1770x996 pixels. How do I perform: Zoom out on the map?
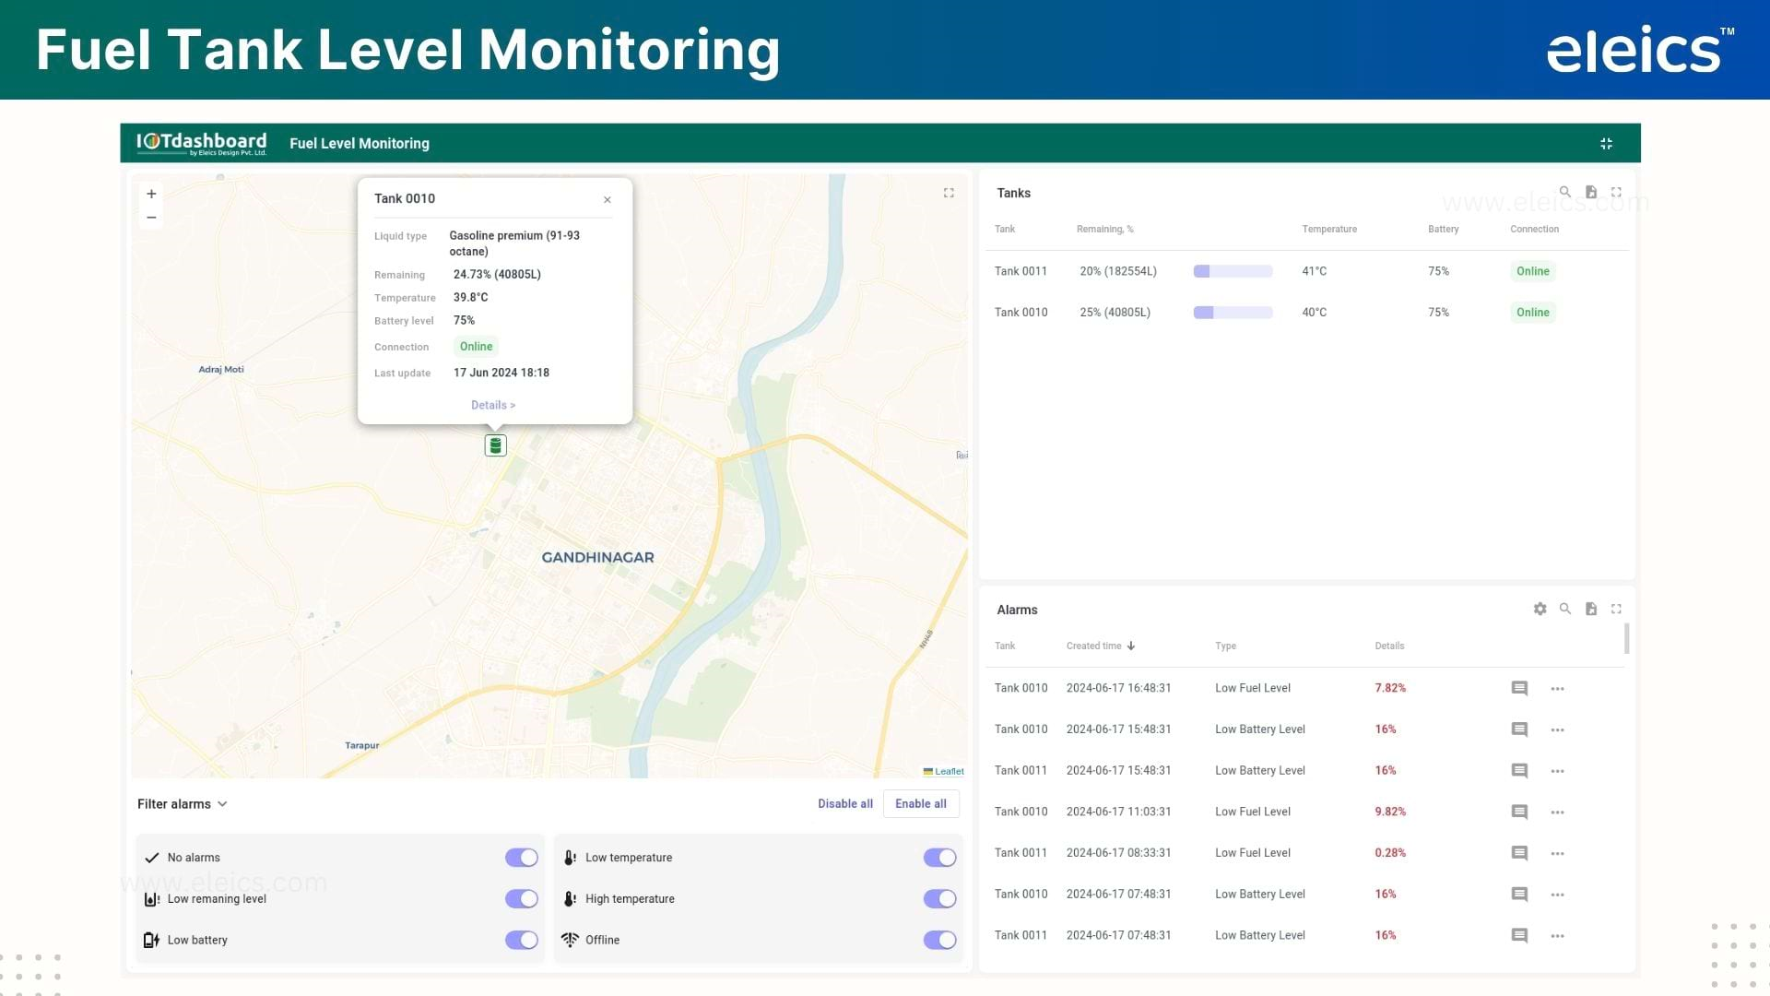151,218
